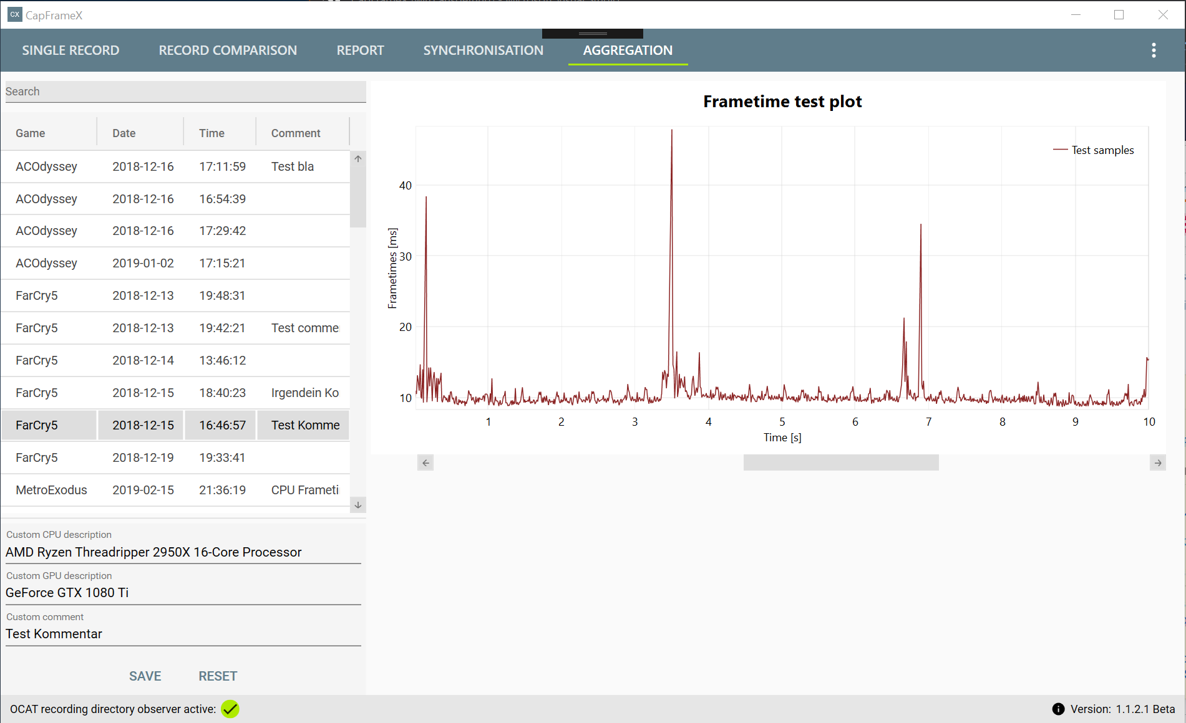Click the 'CPU Frameti' comment cell
This screenshot has height=723, width=1186.
303,490
